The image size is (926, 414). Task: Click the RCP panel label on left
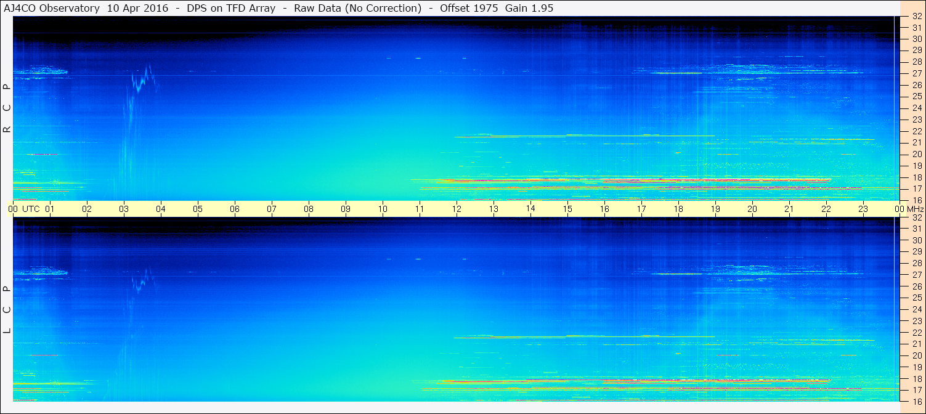[x=7, y=108]
